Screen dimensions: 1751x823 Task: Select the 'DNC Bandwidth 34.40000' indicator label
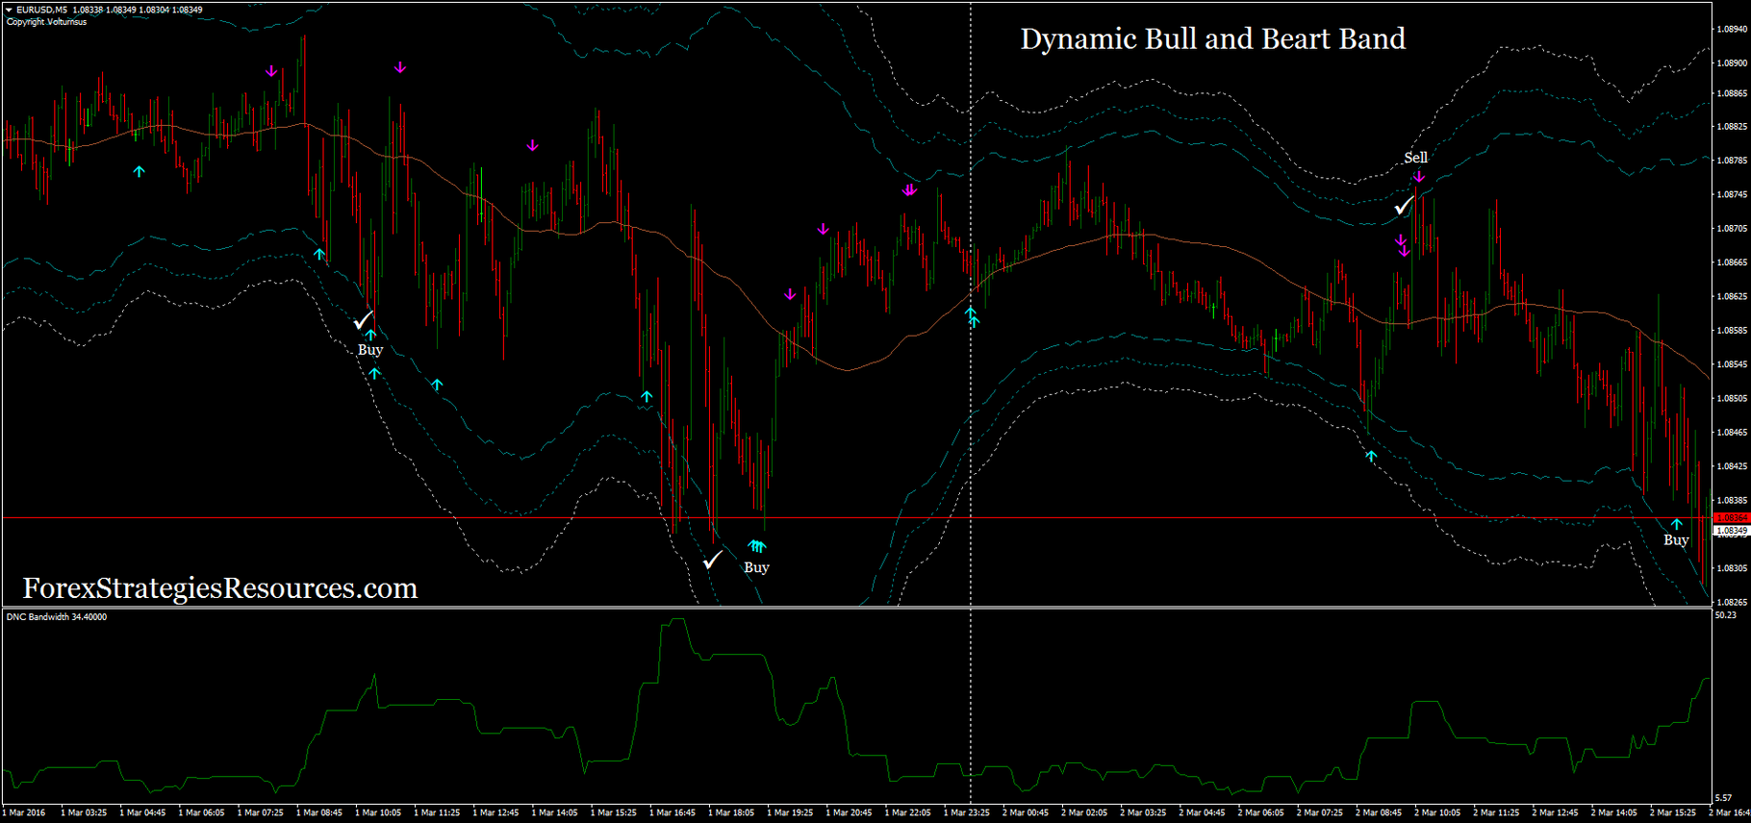(57, 617)
